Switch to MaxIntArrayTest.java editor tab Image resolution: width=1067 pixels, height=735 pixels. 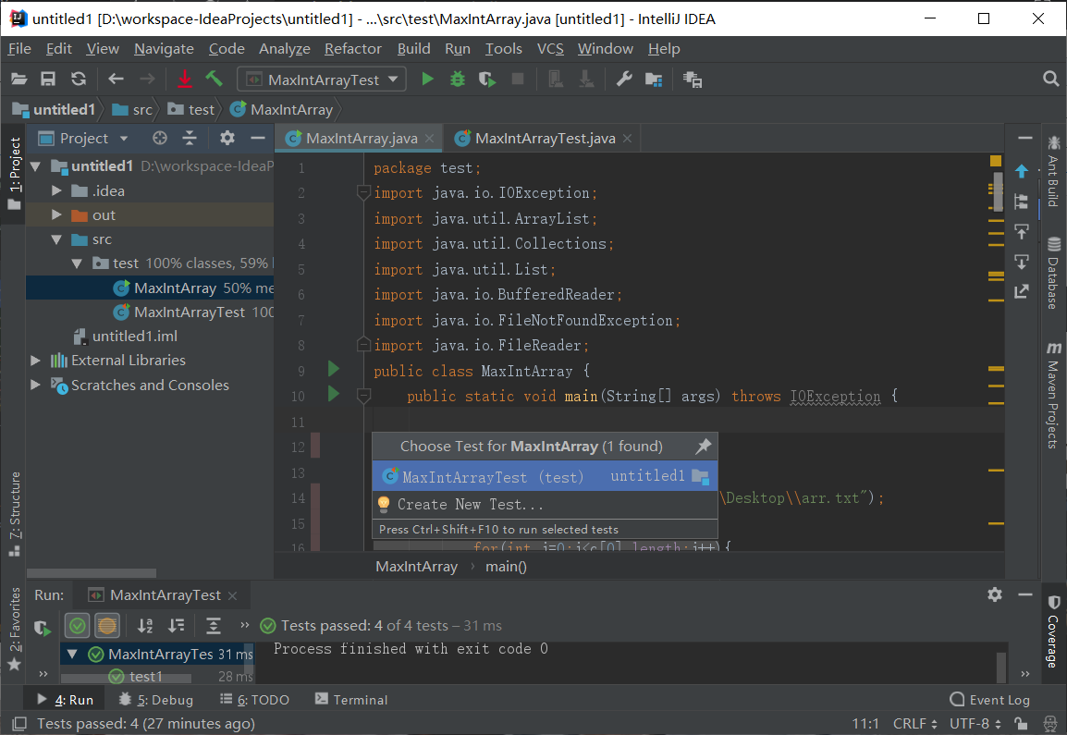tap(545, 138)
